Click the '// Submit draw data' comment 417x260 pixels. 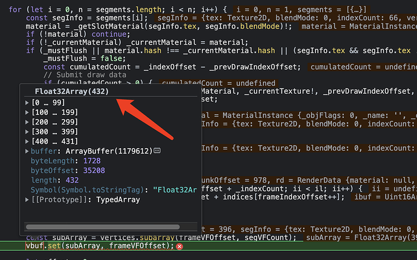pyautogui.click(x=85, y=75)
